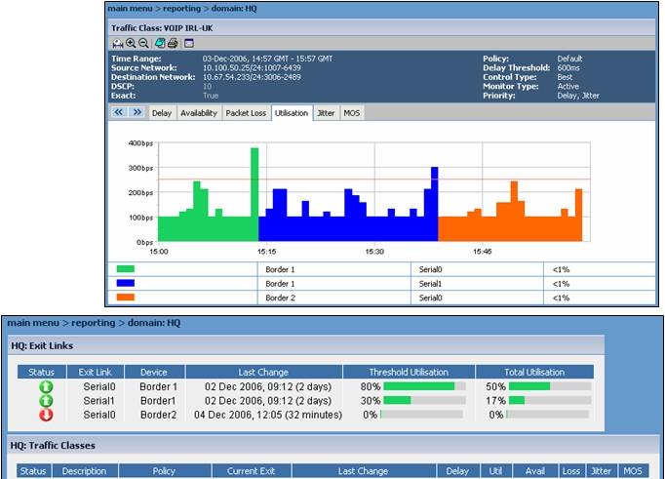Click the Status header in Exit Links table

[x=42, y=372]
